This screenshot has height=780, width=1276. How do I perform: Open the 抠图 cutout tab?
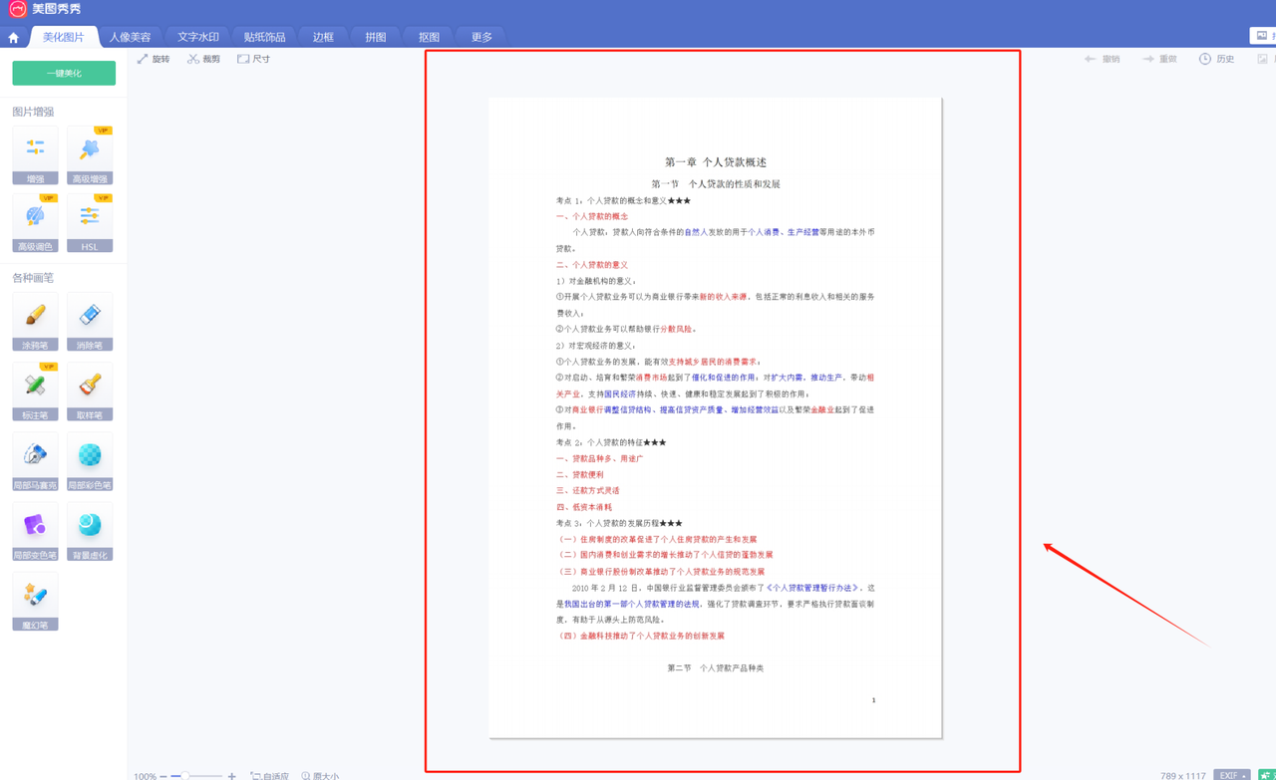tap(430, 37)
